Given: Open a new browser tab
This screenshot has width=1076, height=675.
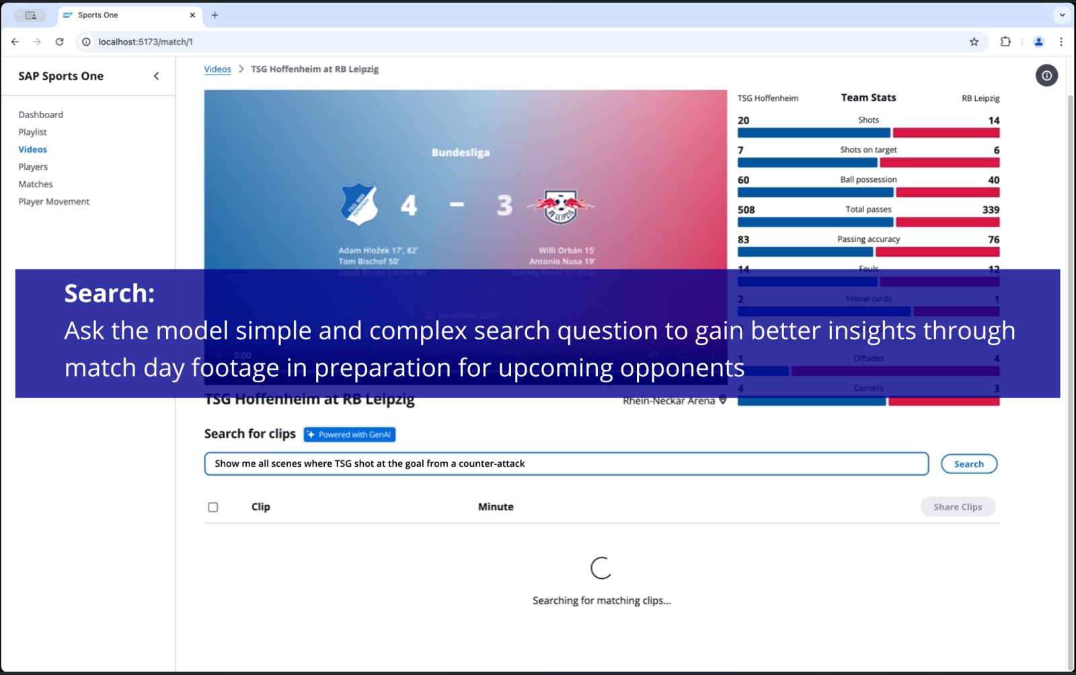Looking at the screenshot, I should coord(215,15).
